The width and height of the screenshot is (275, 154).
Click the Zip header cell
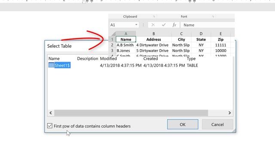click(x=220, y=39)
